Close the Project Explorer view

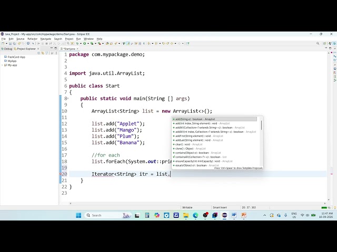point(38,49)
